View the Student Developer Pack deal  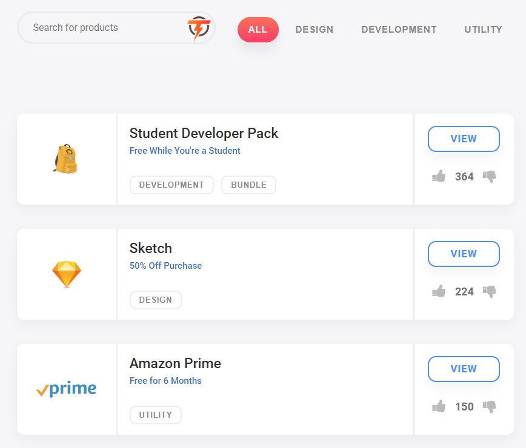(464, 139)
